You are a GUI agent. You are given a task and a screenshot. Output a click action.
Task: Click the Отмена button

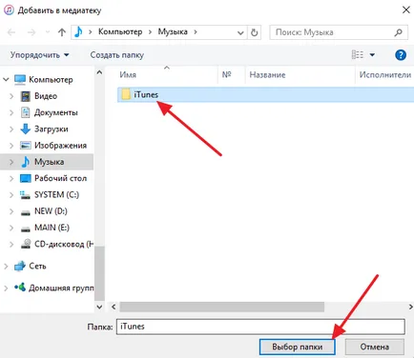375,347
